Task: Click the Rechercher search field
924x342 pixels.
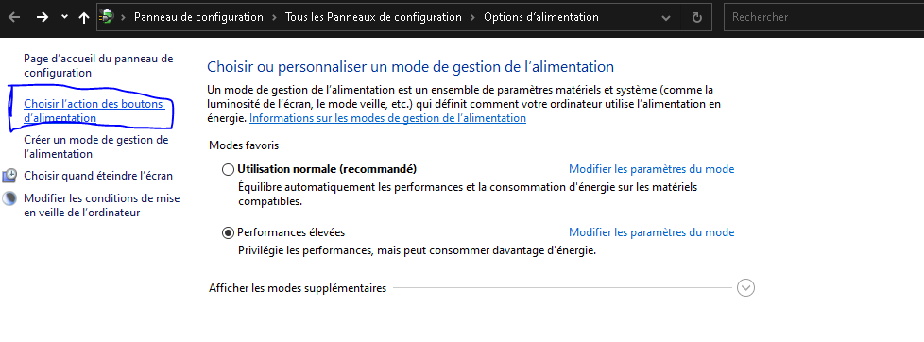Action: point(824,17)
